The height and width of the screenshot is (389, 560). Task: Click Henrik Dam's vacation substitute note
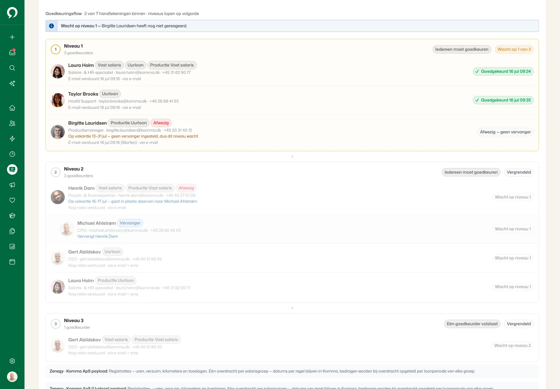click(133, 201)
